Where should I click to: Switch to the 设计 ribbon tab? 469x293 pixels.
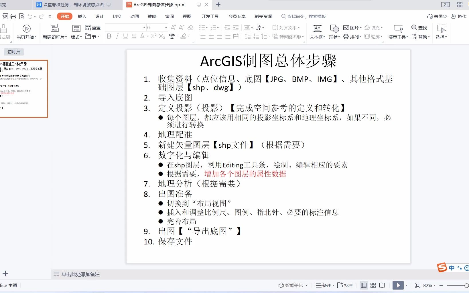[99, 16]
